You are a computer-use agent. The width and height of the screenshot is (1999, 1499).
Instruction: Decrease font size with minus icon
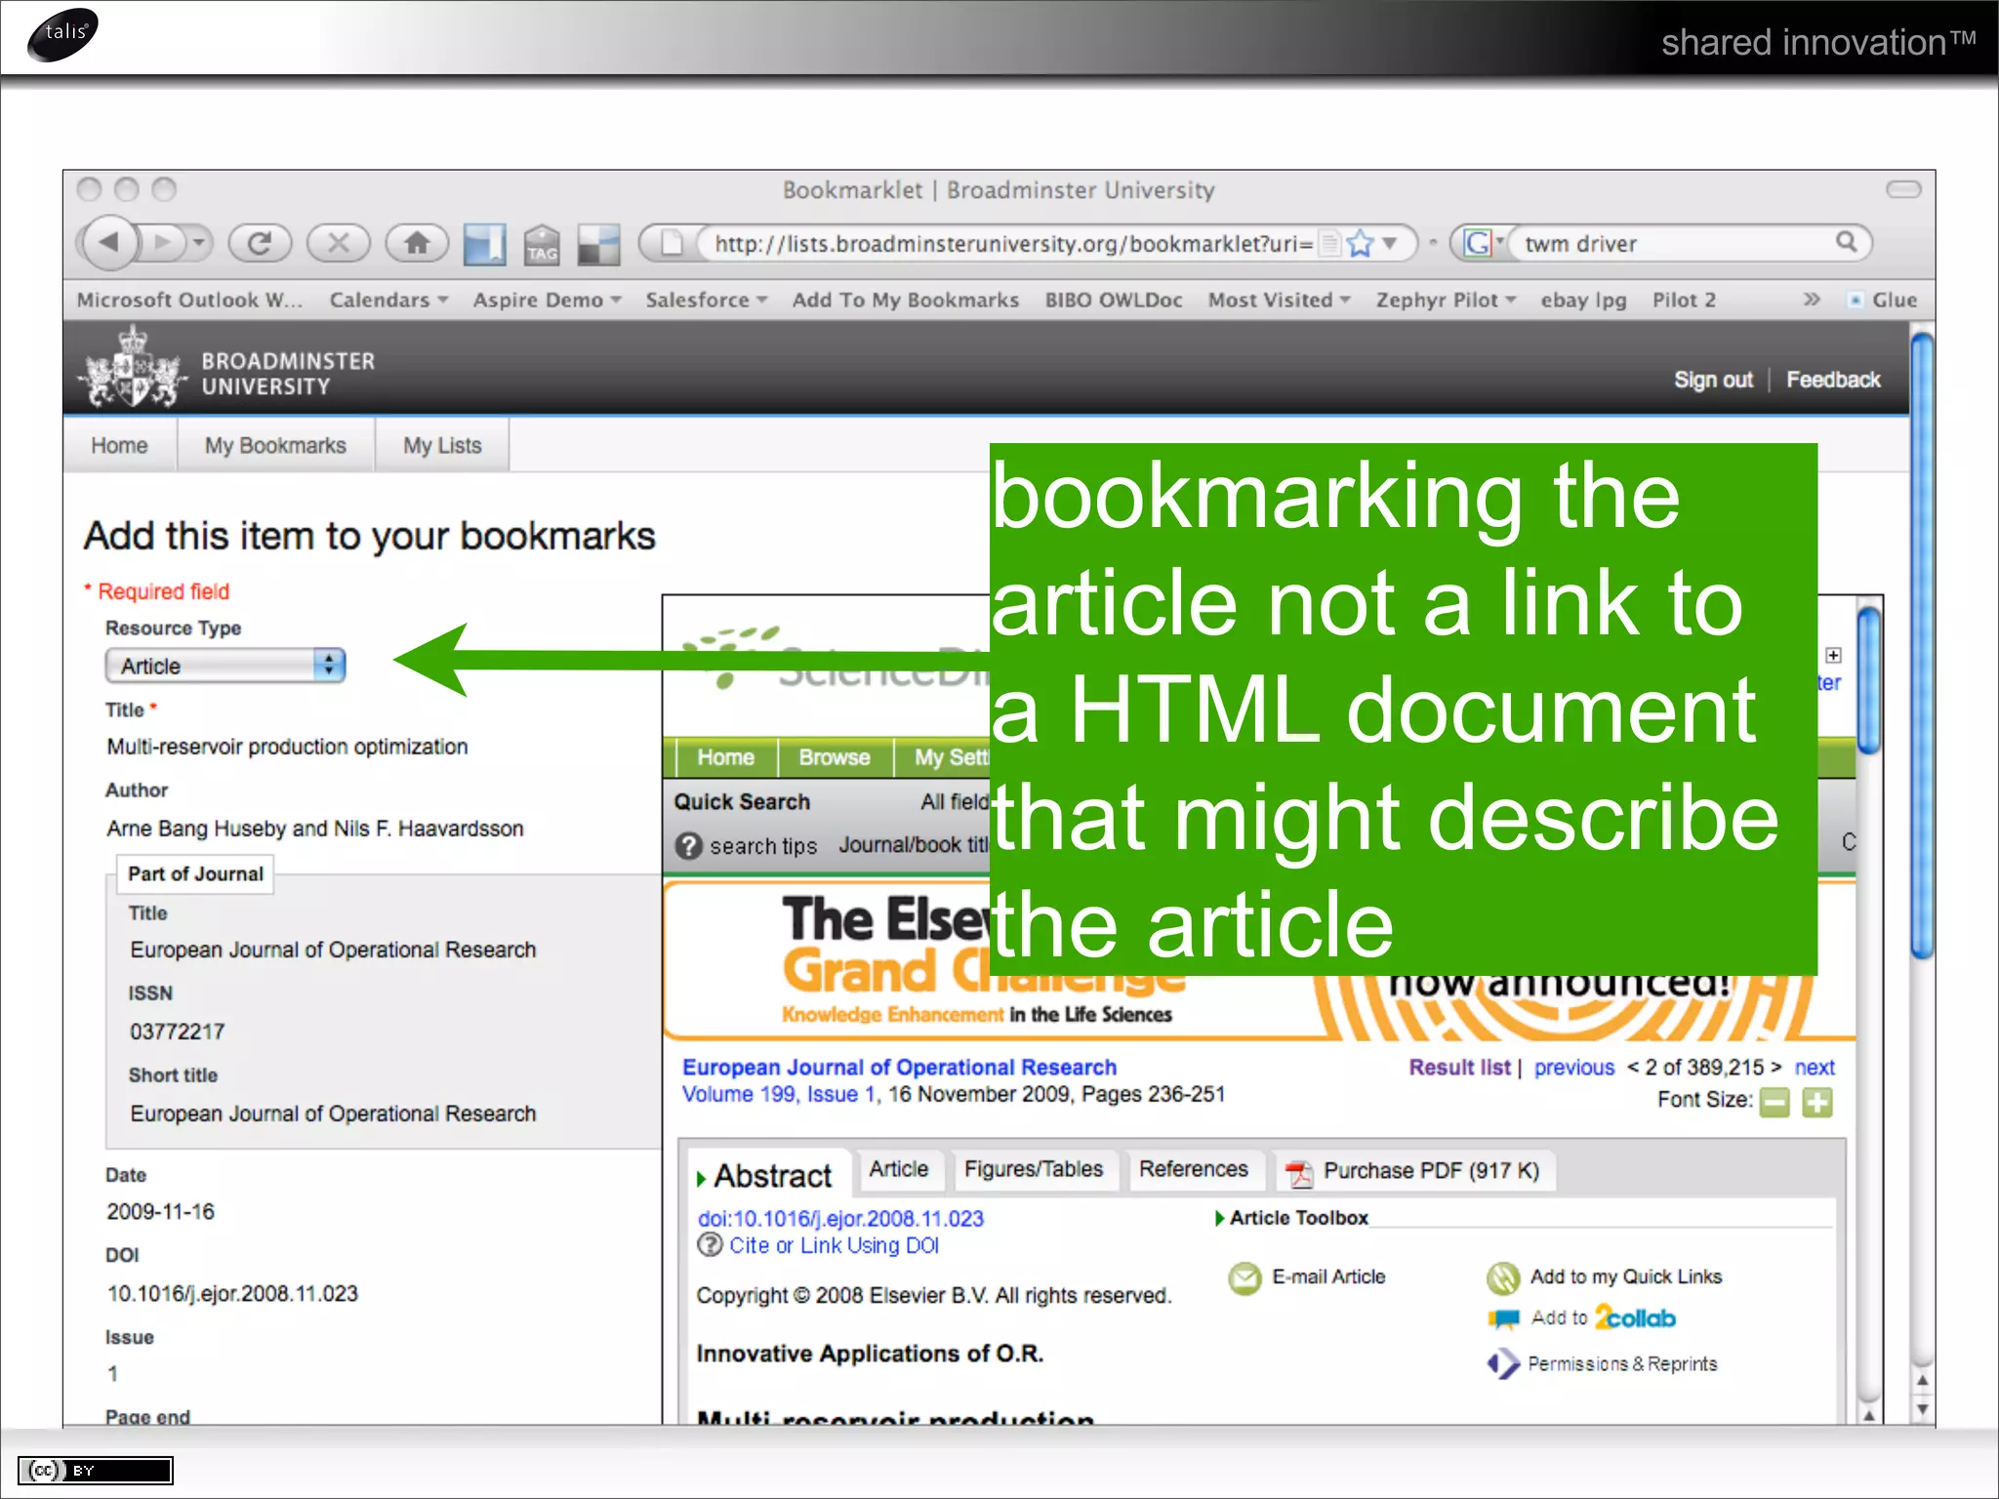click(1775, 1102)
